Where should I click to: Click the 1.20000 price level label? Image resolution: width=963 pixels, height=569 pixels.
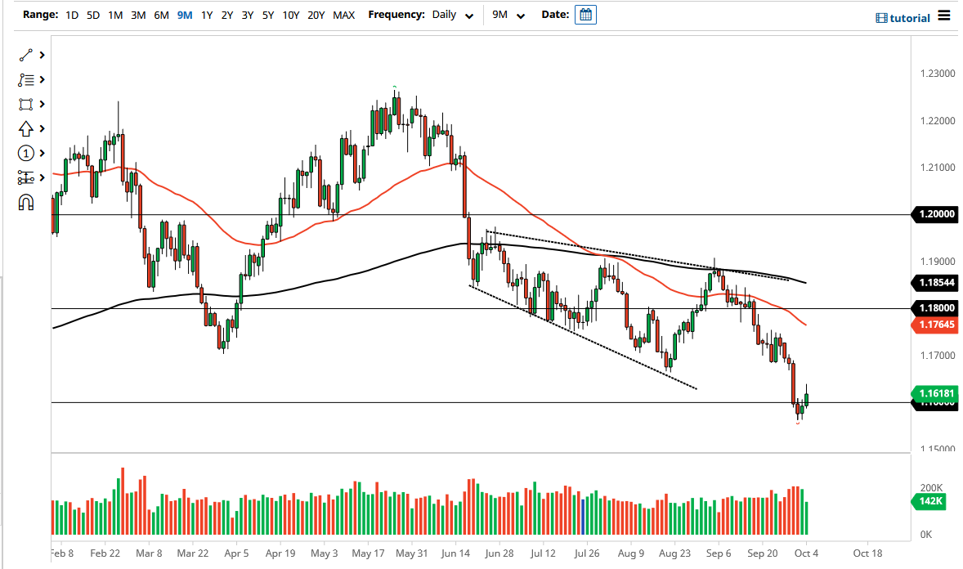coord(935,214)
